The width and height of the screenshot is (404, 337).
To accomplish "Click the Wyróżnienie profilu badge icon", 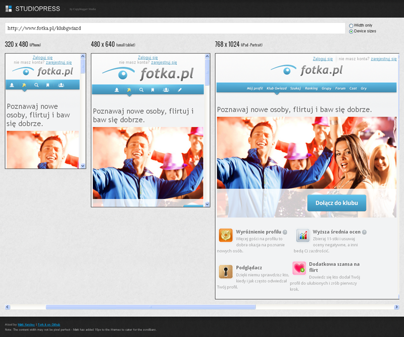I will 226,235.
